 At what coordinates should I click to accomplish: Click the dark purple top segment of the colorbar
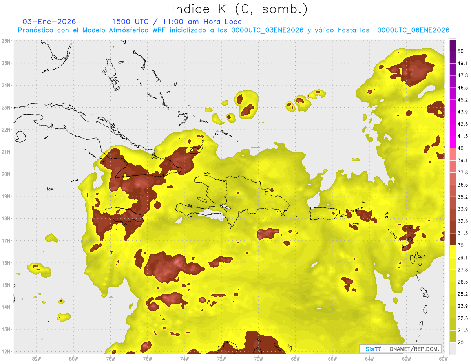[453, 45]
